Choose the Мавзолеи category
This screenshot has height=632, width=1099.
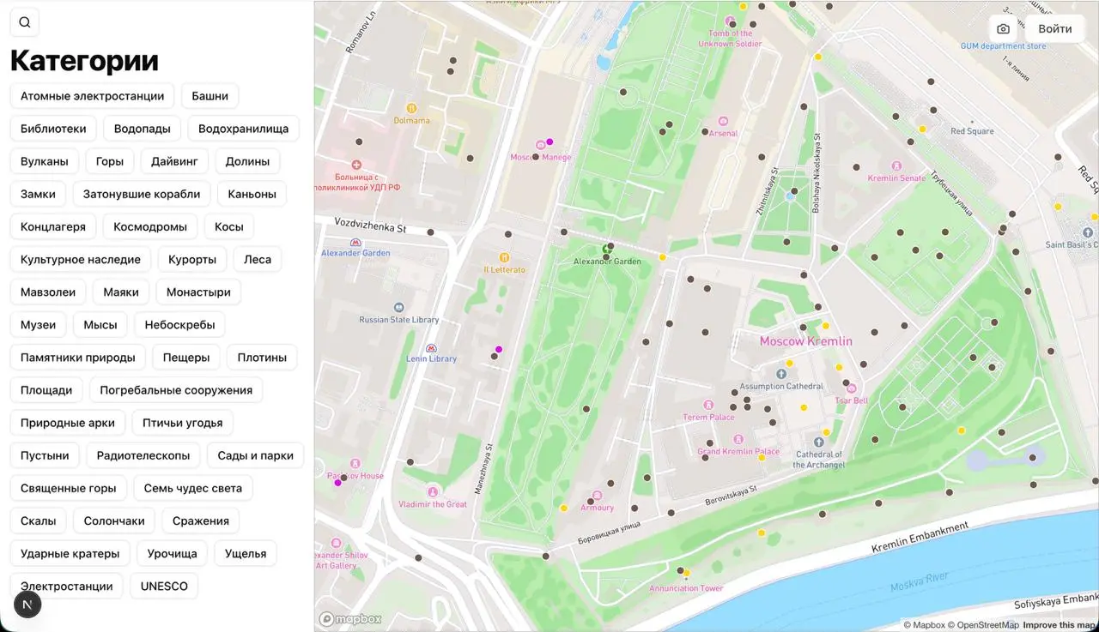(48, 292)
